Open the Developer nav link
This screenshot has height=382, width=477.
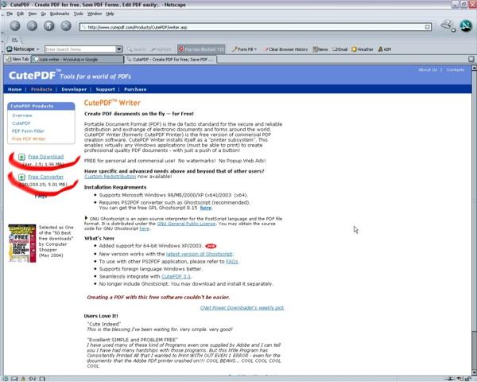74,89
